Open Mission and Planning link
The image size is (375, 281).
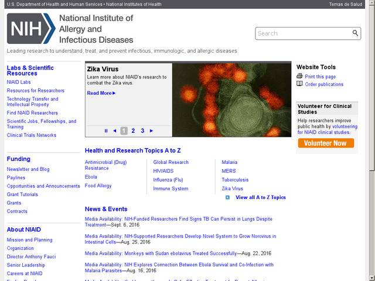tap(29, 239)
